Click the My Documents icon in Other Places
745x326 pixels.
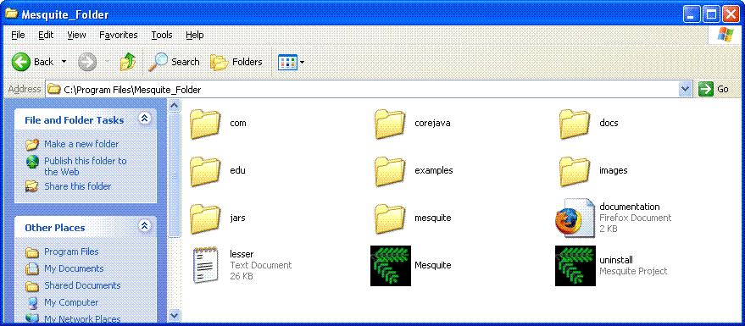pyautogui.click(x=32, y=268)
